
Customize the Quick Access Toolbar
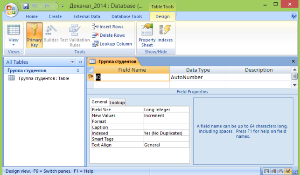(63, 6)
